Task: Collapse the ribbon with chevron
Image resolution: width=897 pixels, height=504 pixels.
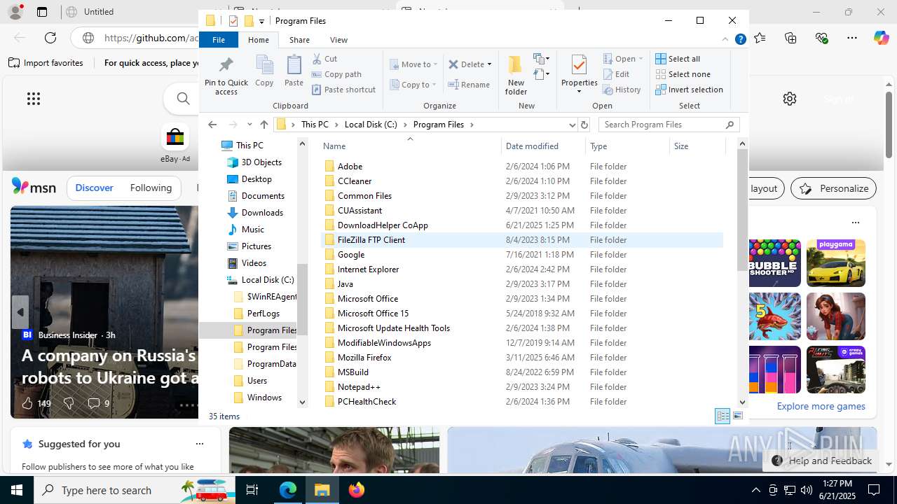Action: click(725, 40)
